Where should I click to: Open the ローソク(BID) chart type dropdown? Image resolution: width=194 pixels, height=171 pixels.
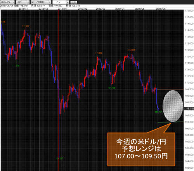[41, 2]
